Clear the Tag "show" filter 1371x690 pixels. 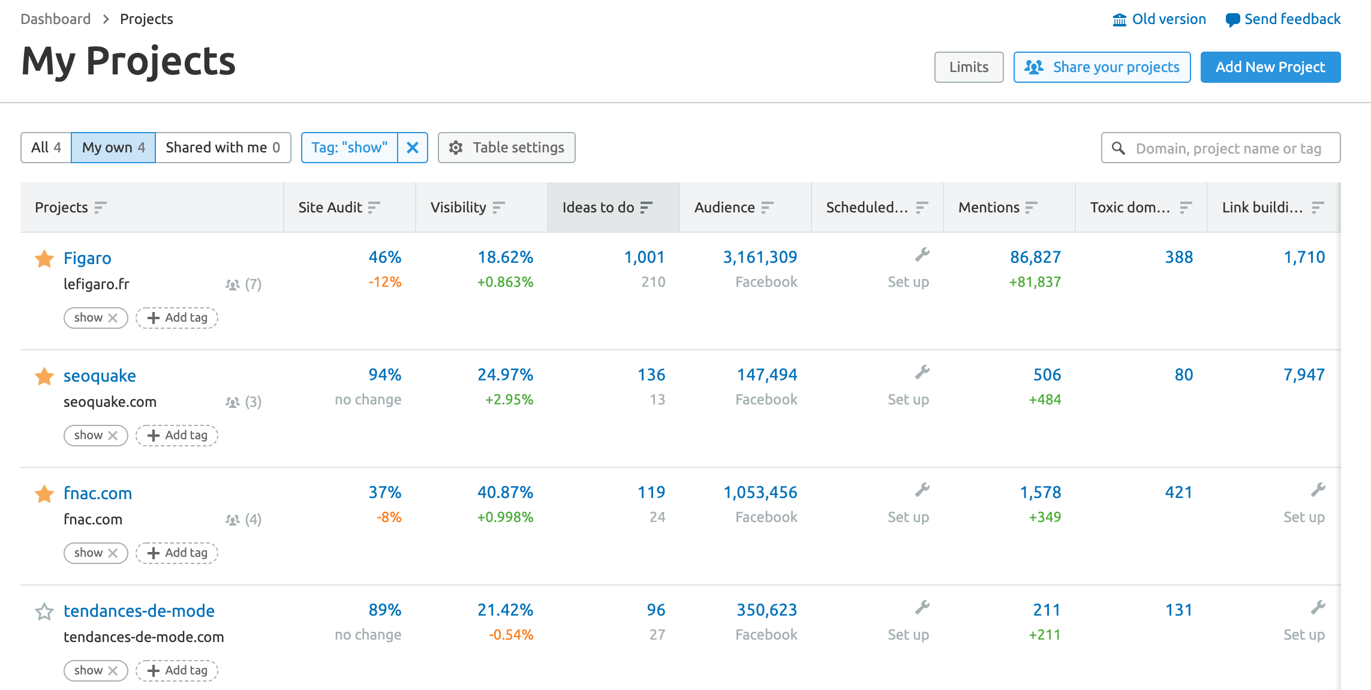tap(413, 148)
